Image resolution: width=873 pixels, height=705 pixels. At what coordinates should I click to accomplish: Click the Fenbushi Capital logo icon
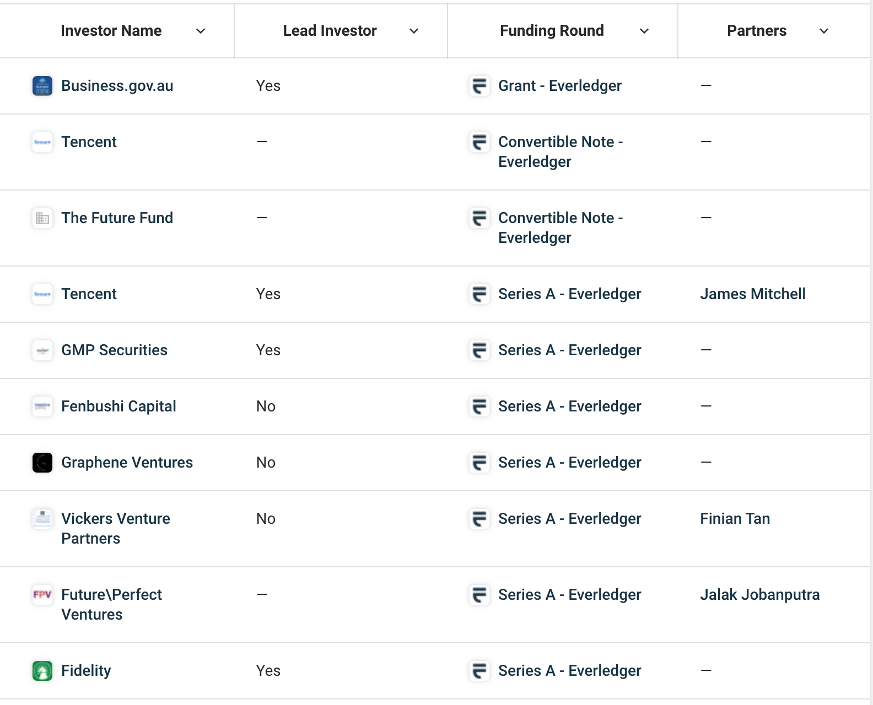click(x=42, y=406)
